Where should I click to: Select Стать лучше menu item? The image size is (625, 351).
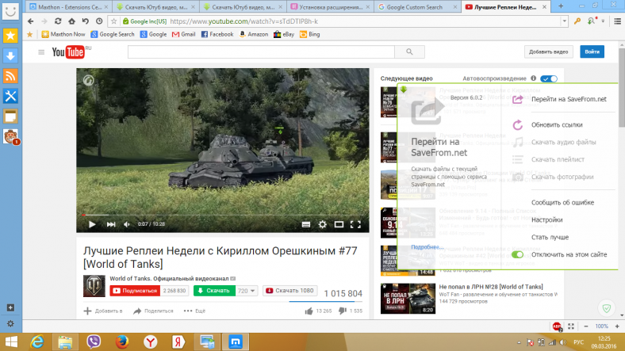[550, 237]
